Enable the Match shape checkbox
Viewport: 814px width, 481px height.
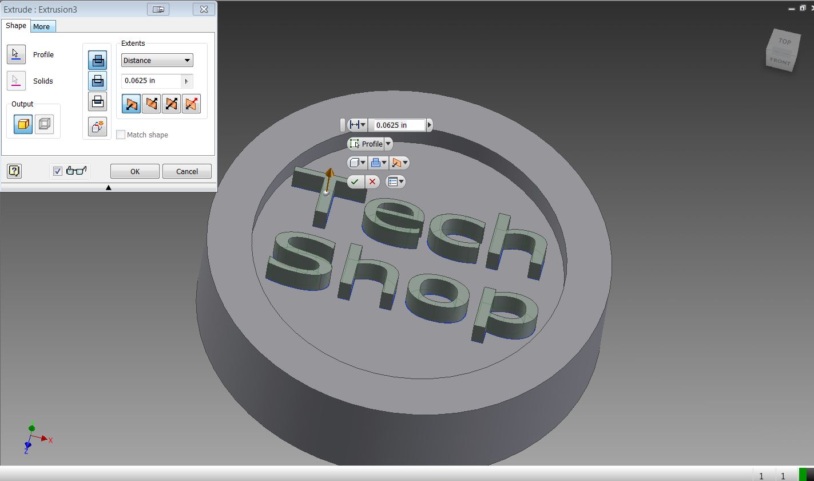(121, 135)
